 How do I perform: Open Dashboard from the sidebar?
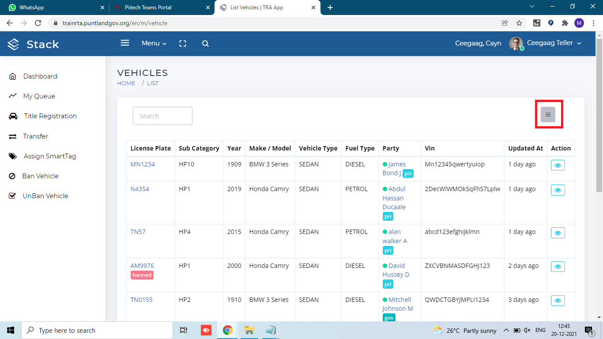tap(40, 76)
